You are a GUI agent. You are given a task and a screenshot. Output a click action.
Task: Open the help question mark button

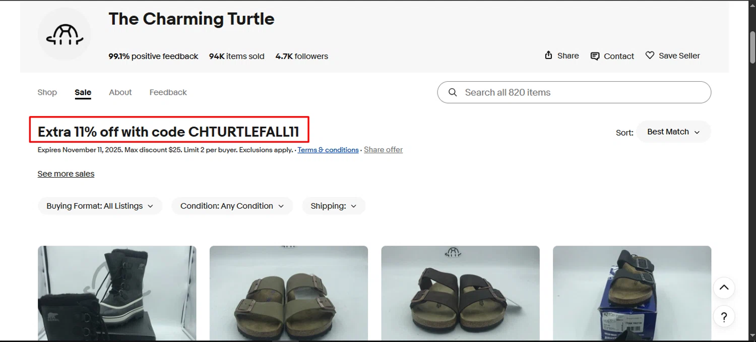point(724,317)
